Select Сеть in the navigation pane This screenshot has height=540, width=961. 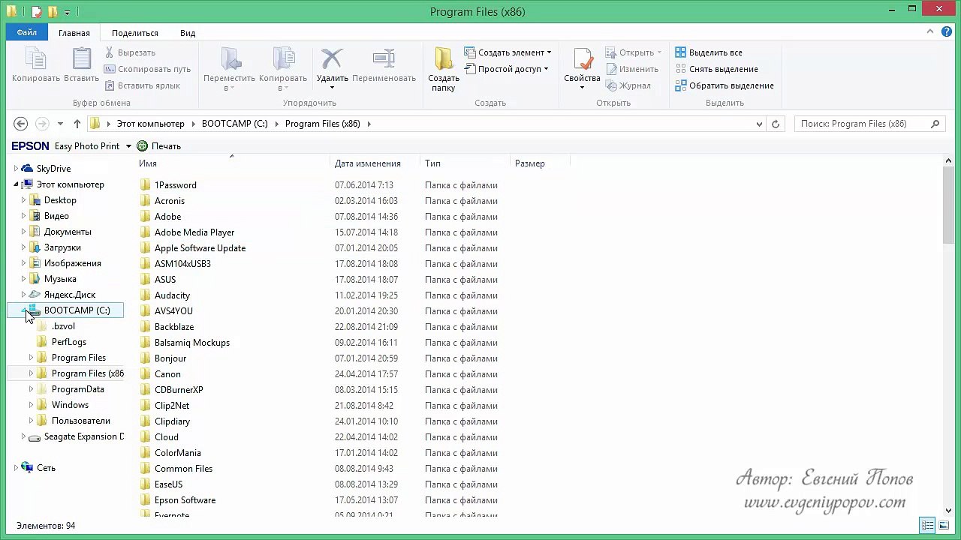pyautogui.click(x=46, y=468)
